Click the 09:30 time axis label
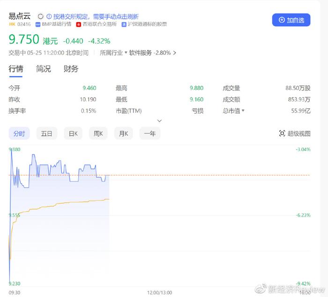The image size is (328, 297). [x=15, y=293]
